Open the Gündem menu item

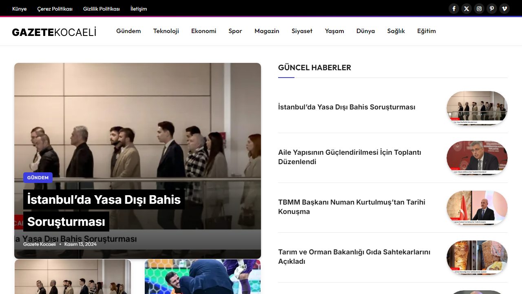[x=128, y=31]
